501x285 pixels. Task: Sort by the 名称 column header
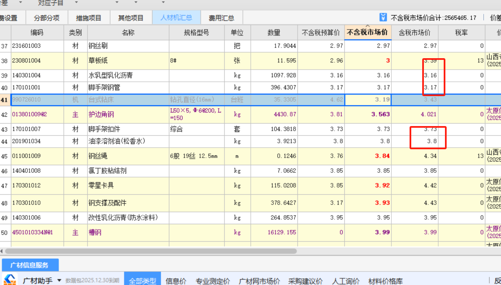128,32
